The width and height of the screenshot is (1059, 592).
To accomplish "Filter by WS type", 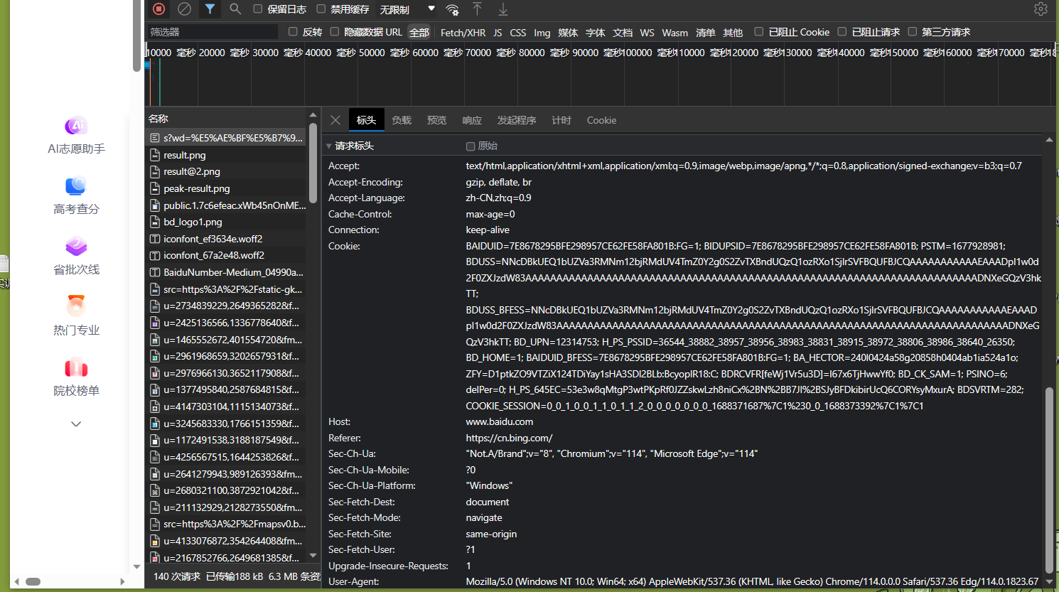I will [647, 33].
